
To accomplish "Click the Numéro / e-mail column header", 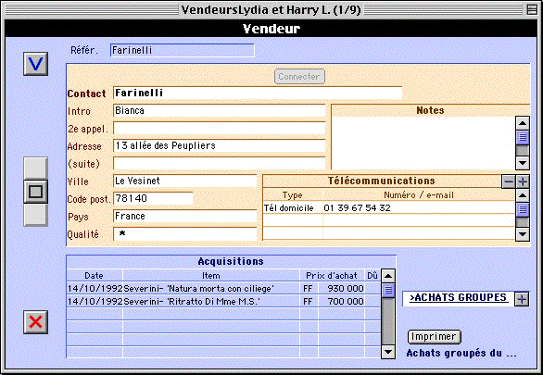I will point(419,195).
